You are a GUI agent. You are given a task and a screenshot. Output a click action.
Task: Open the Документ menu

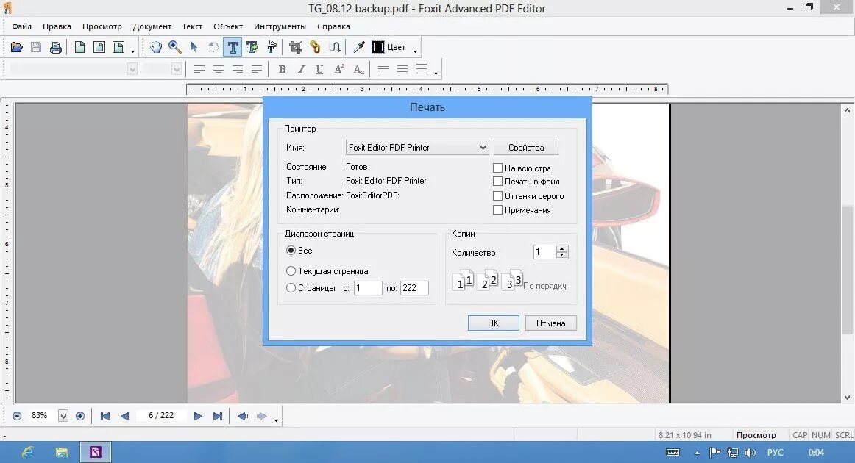click(152, 26)
